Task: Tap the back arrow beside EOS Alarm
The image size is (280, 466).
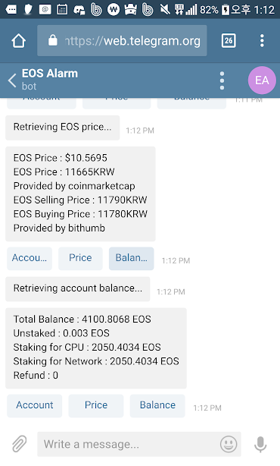Action: [12, 80]
